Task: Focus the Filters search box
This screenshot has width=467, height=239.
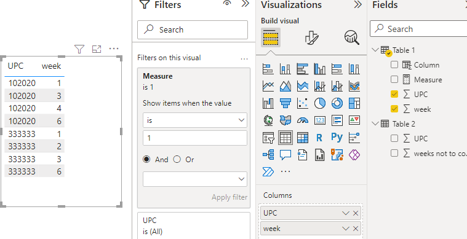Action: pyautogui.click(x=193, y=29)
